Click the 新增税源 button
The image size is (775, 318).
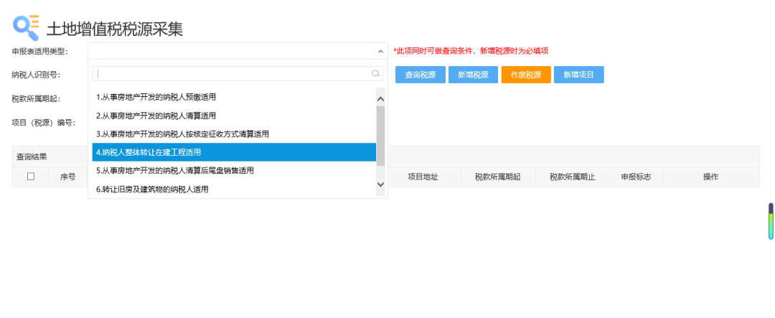[x=473, y=75]
